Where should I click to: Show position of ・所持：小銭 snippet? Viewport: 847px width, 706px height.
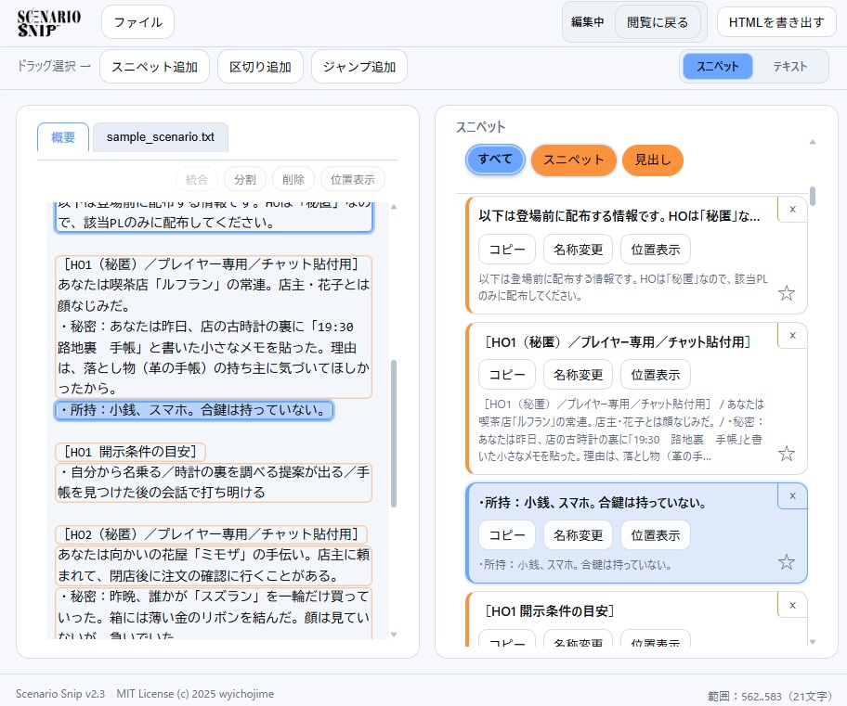(x=656, y=535)
